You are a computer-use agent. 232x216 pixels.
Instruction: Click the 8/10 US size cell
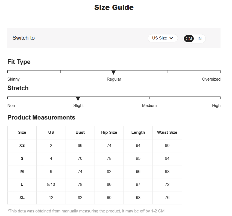point(51,184)
